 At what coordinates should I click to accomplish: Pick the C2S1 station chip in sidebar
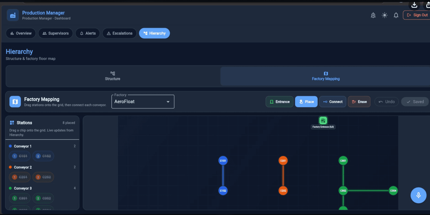20,177
